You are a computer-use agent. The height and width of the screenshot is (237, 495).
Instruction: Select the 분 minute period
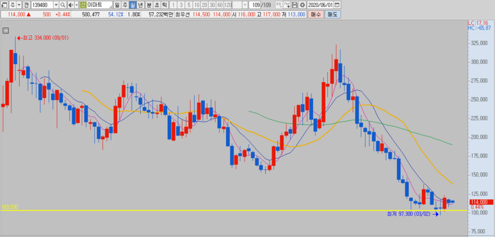pyautogui.click(x=149, y=4)
